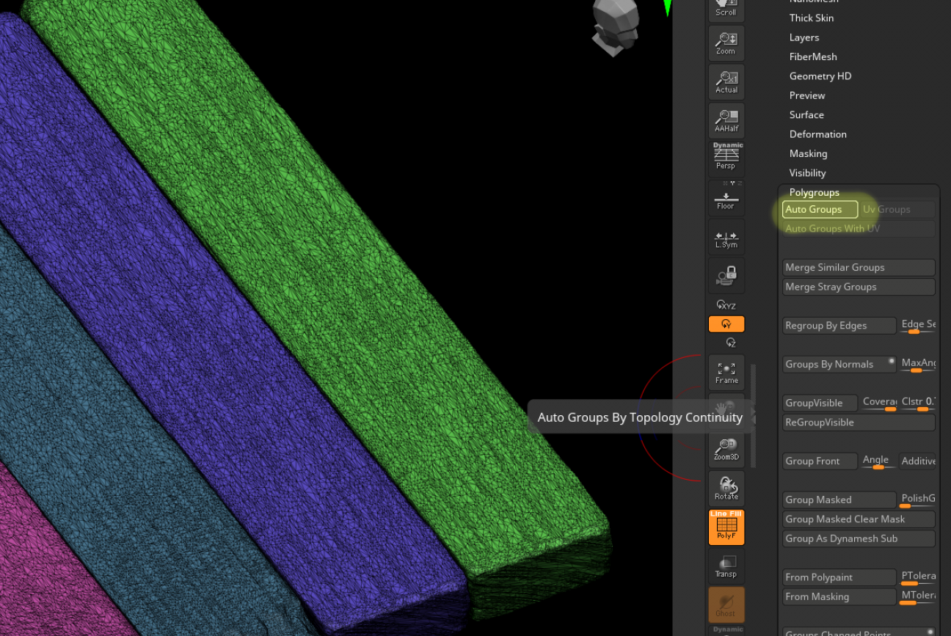This screenshot has width=951, height=636.
Task: Select the Zoom canvas tool
Action: (x=726, y=43)
